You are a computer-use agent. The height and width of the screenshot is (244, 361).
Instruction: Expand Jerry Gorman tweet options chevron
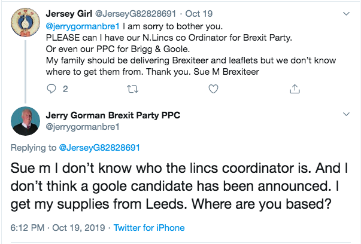pos(346,113)
